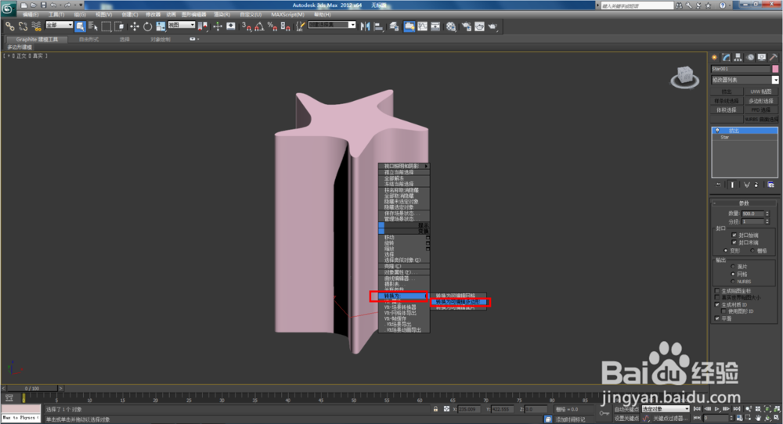Click the 自动关键点 button
The height and width of the screenshot is (424, 783).
(x=626, y=410)
